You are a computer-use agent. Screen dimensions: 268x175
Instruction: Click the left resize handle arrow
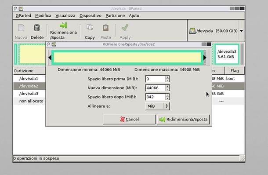click(50, 58)
